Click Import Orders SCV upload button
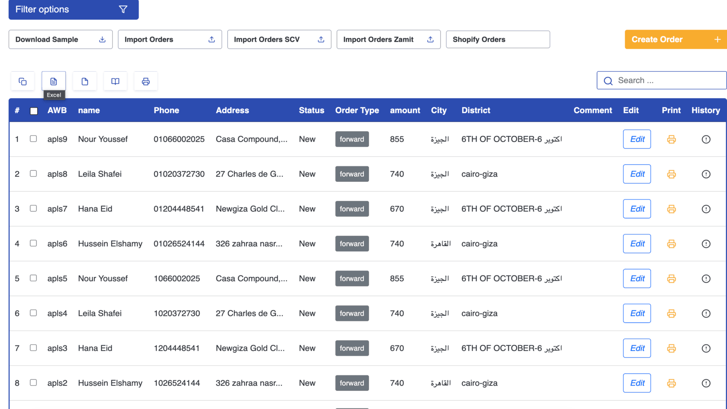 279,40
